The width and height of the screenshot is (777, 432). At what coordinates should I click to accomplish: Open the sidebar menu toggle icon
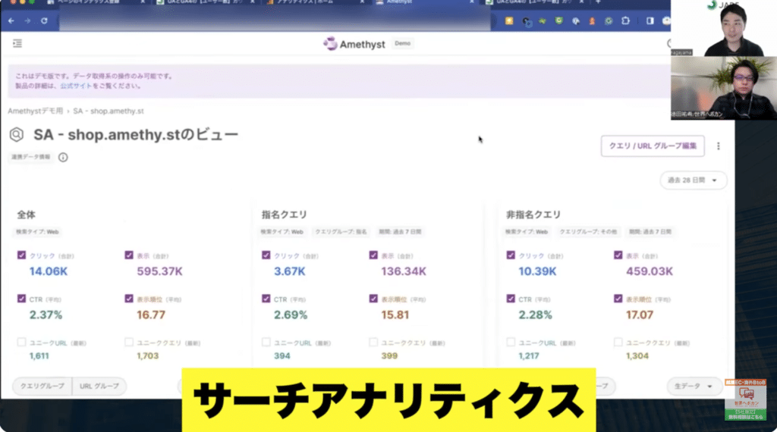(x=17, y=43)
